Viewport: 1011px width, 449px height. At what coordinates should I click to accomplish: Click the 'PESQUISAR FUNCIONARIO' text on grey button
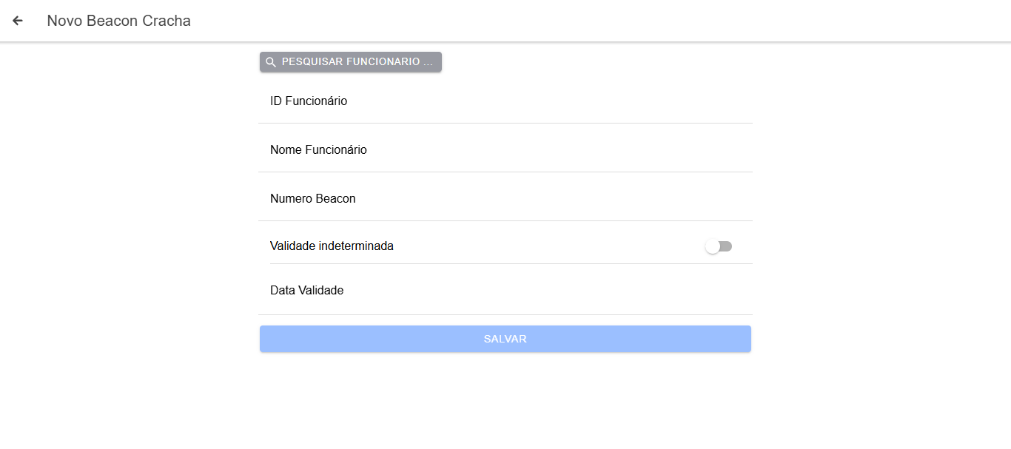(357, 62)
